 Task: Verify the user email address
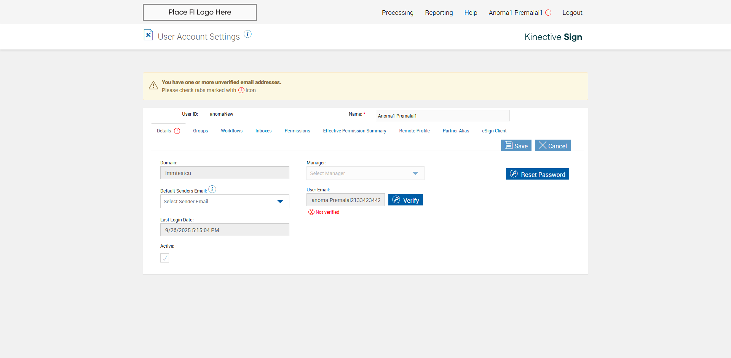click(405, 200)
